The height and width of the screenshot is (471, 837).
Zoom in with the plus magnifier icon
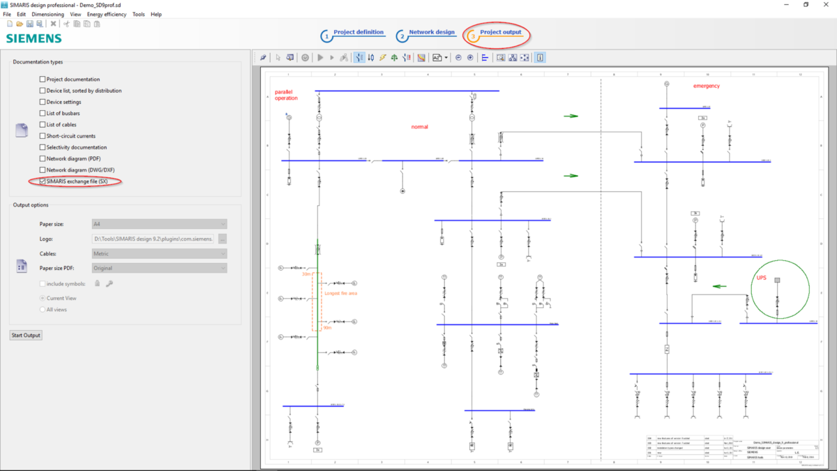(470, 57)
